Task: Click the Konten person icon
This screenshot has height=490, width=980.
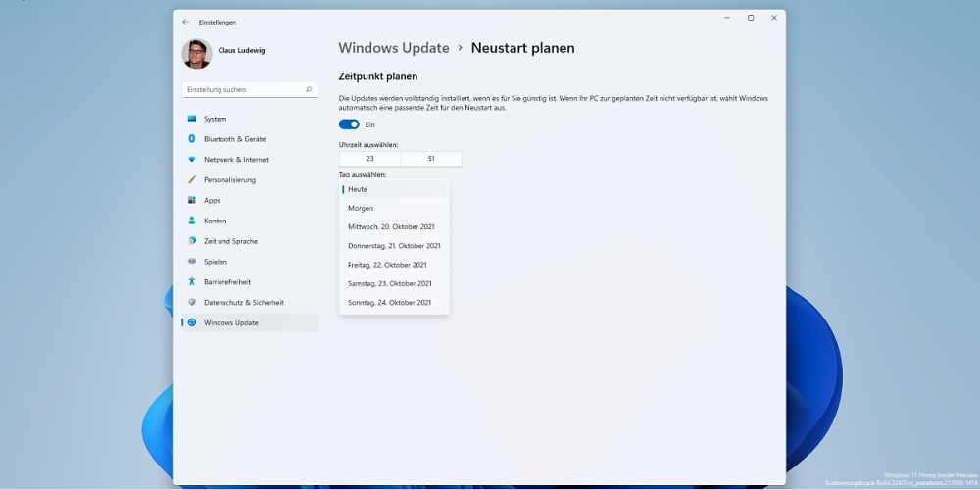Action: coord(192,220)
